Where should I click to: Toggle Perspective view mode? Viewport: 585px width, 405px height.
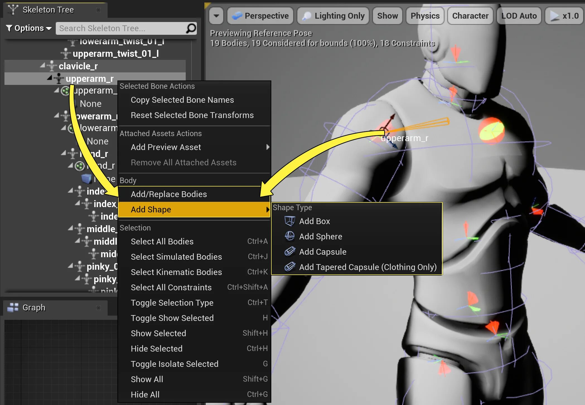pos(260,16)
